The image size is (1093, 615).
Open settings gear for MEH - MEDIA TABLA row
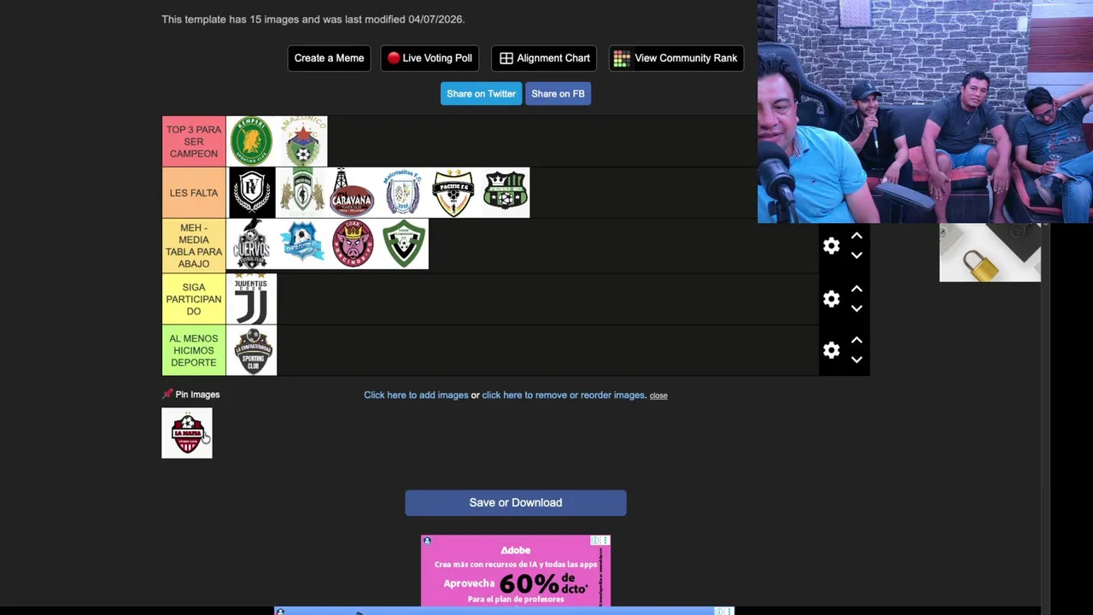tap(831, 246)
